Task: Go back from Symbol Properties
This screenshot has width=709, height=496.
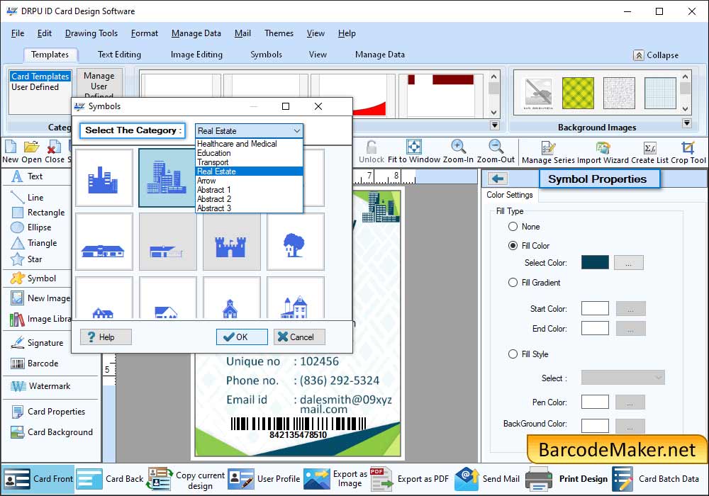Action: click(x=498, y=179)
